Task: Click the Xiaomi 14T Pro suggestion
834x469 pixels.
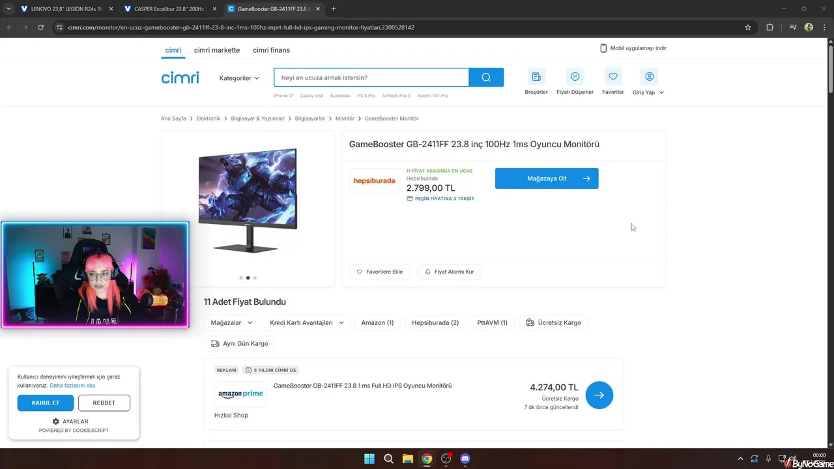Action: coord(433,96)
